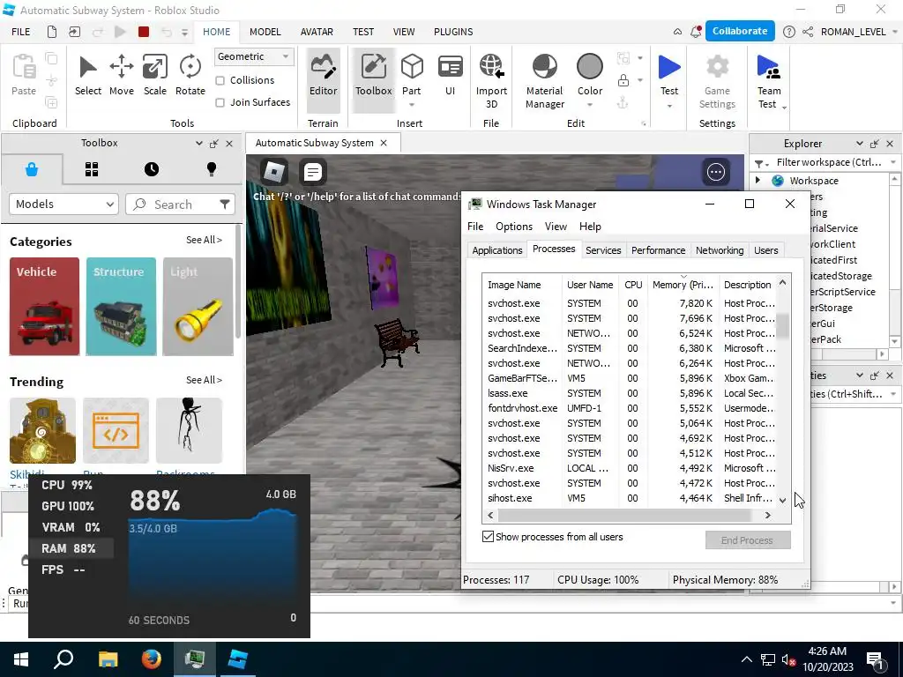Open the Test dropdown arrow

coord(669,106)
